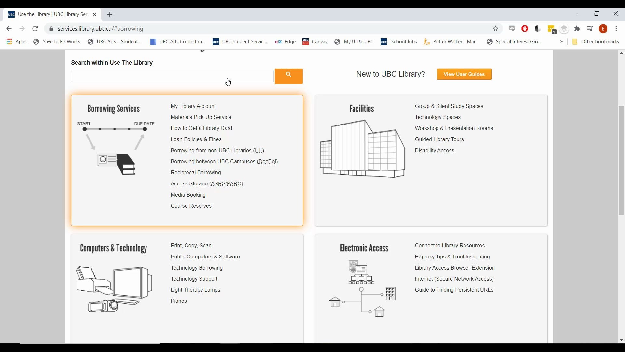The image size is (625, 352).
Task: Open the Edge bookmark
Action: click(x=285, y=42)
